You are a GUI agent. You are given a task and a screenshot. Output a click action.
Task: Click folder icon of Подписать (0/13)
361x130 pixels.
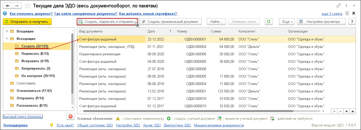[x=17, y=53]
